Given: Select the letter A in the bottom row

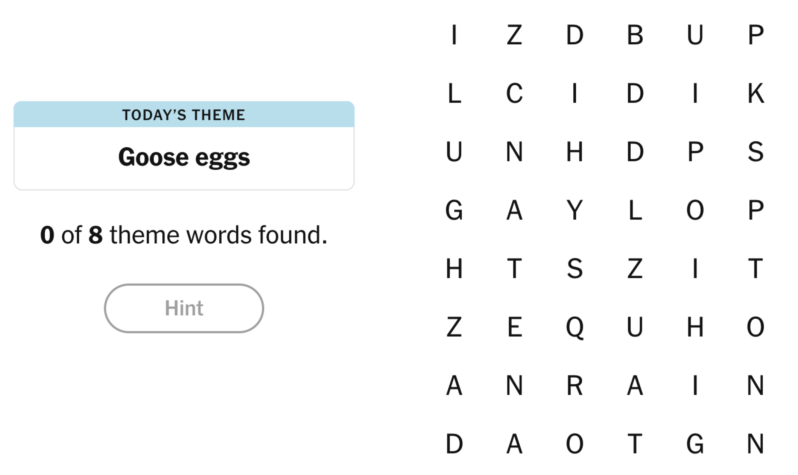Looking at the screenshot, I should point(514,443).
